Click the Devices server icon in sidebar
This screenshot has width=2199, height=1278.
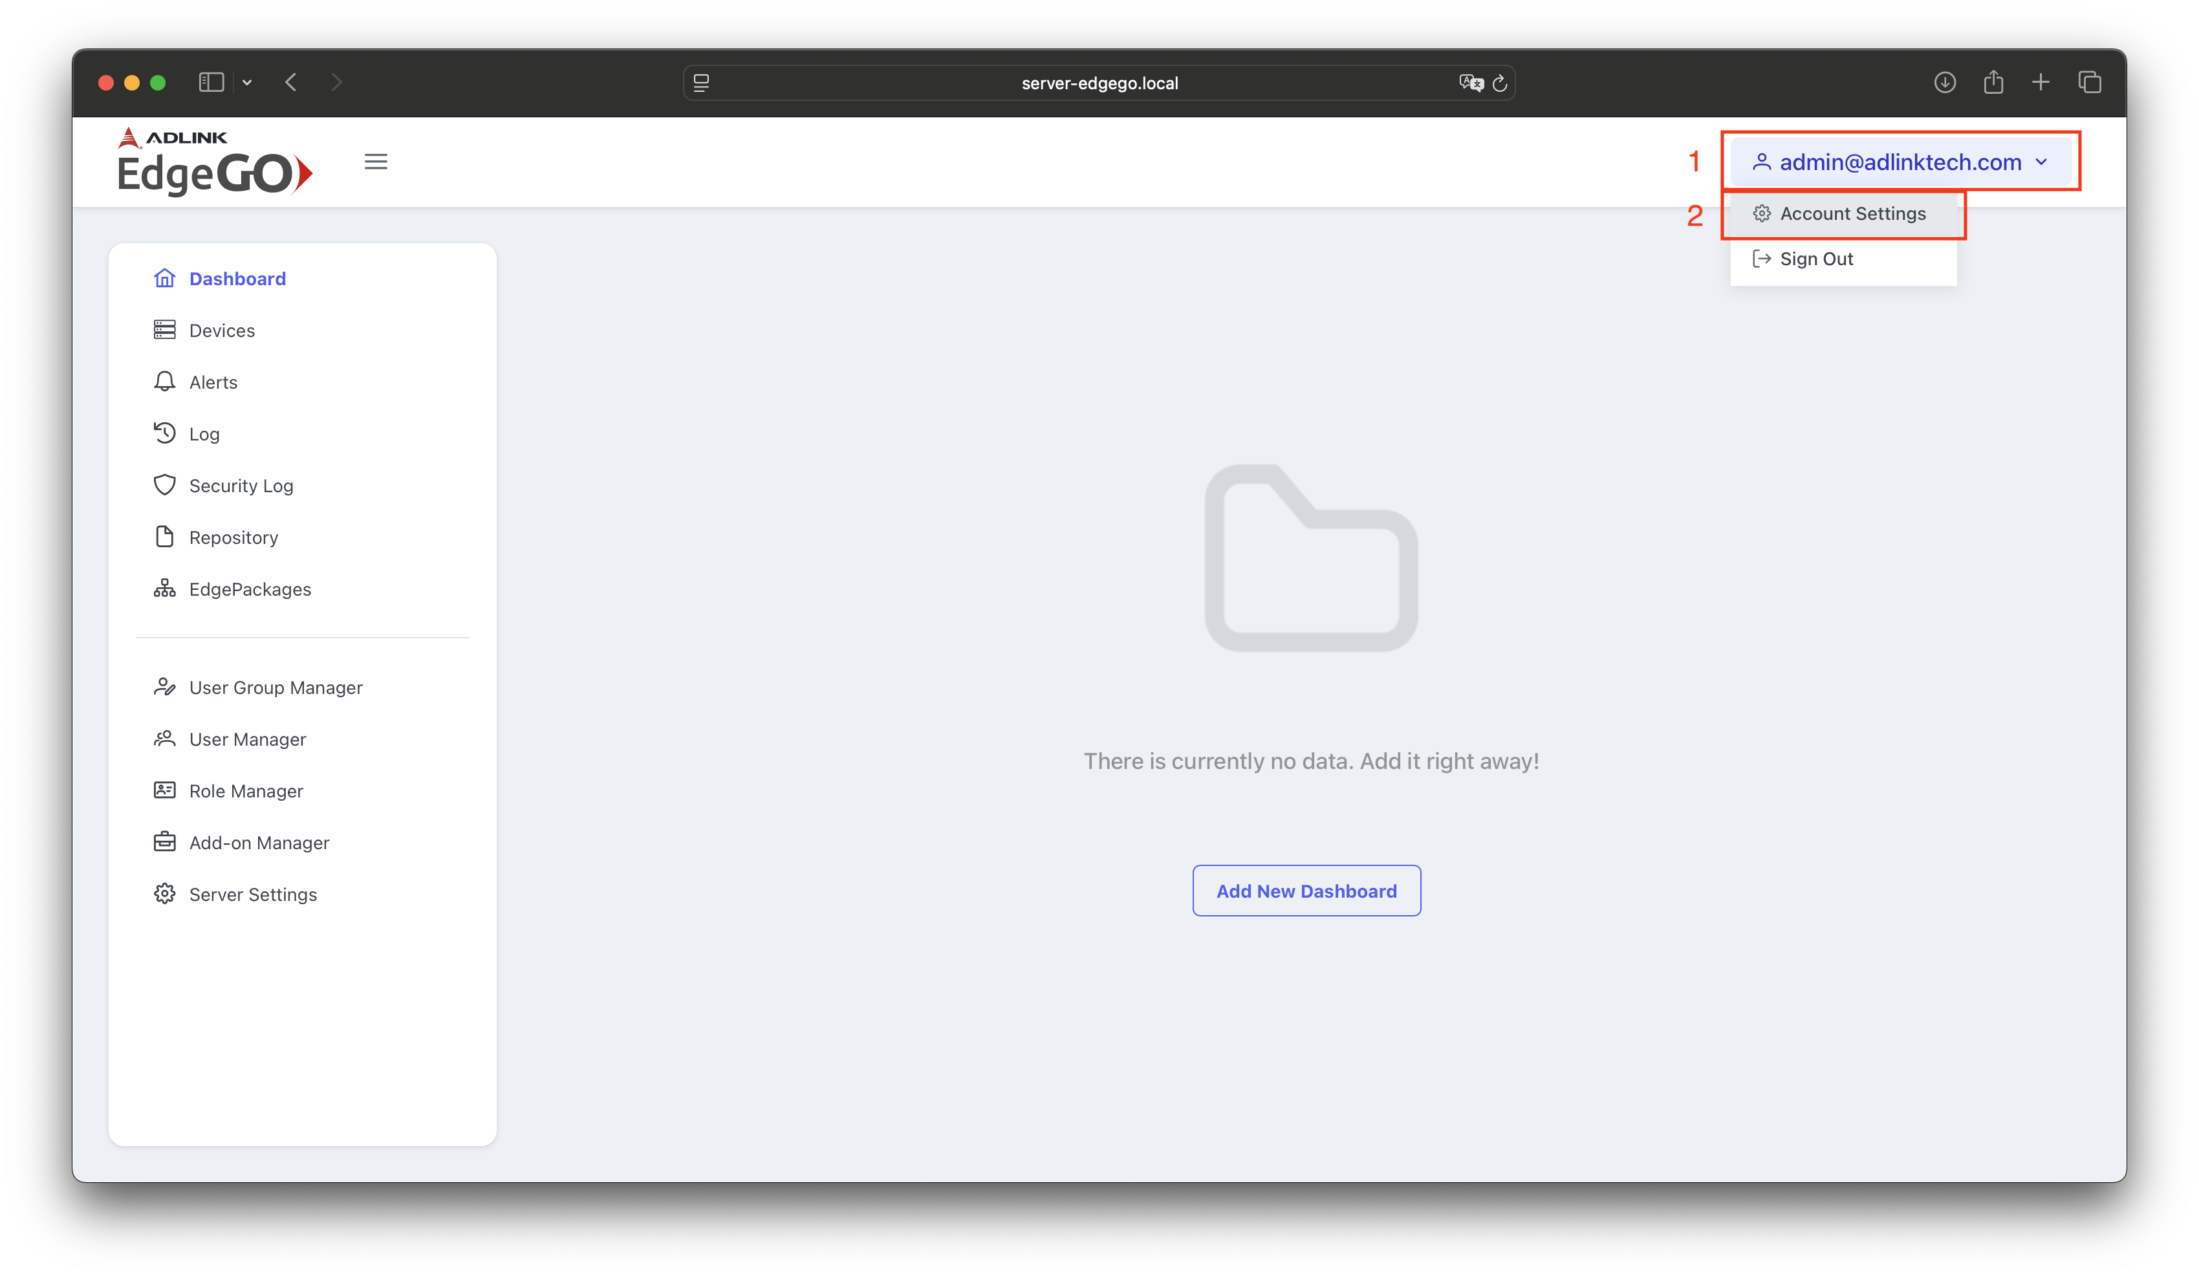[164, 330]
